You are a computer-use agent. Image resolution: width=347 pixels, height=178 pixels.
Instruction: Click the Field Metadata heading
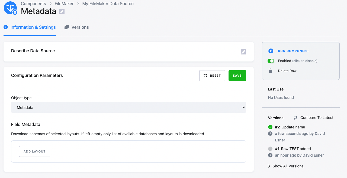point(26,125)
